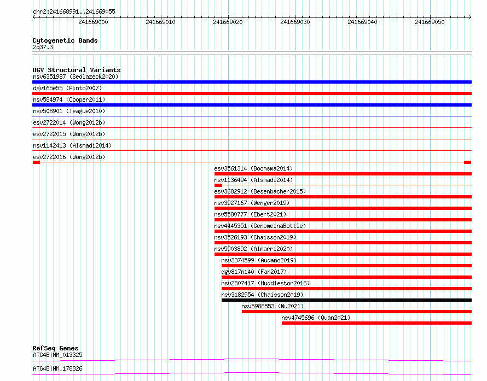Select the dgv165e55 (Pinto2007) variant label
The width and height of the screenshot is (487, 381).
[67, 88]
